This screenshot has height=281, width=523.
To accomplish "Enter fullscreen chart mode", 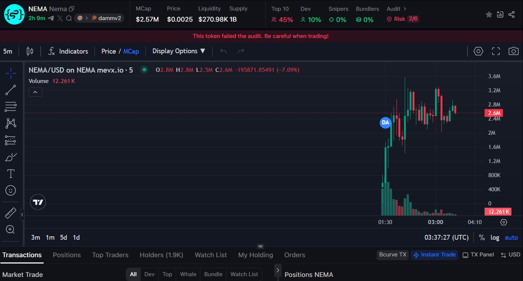I will [x=496, y=51].
